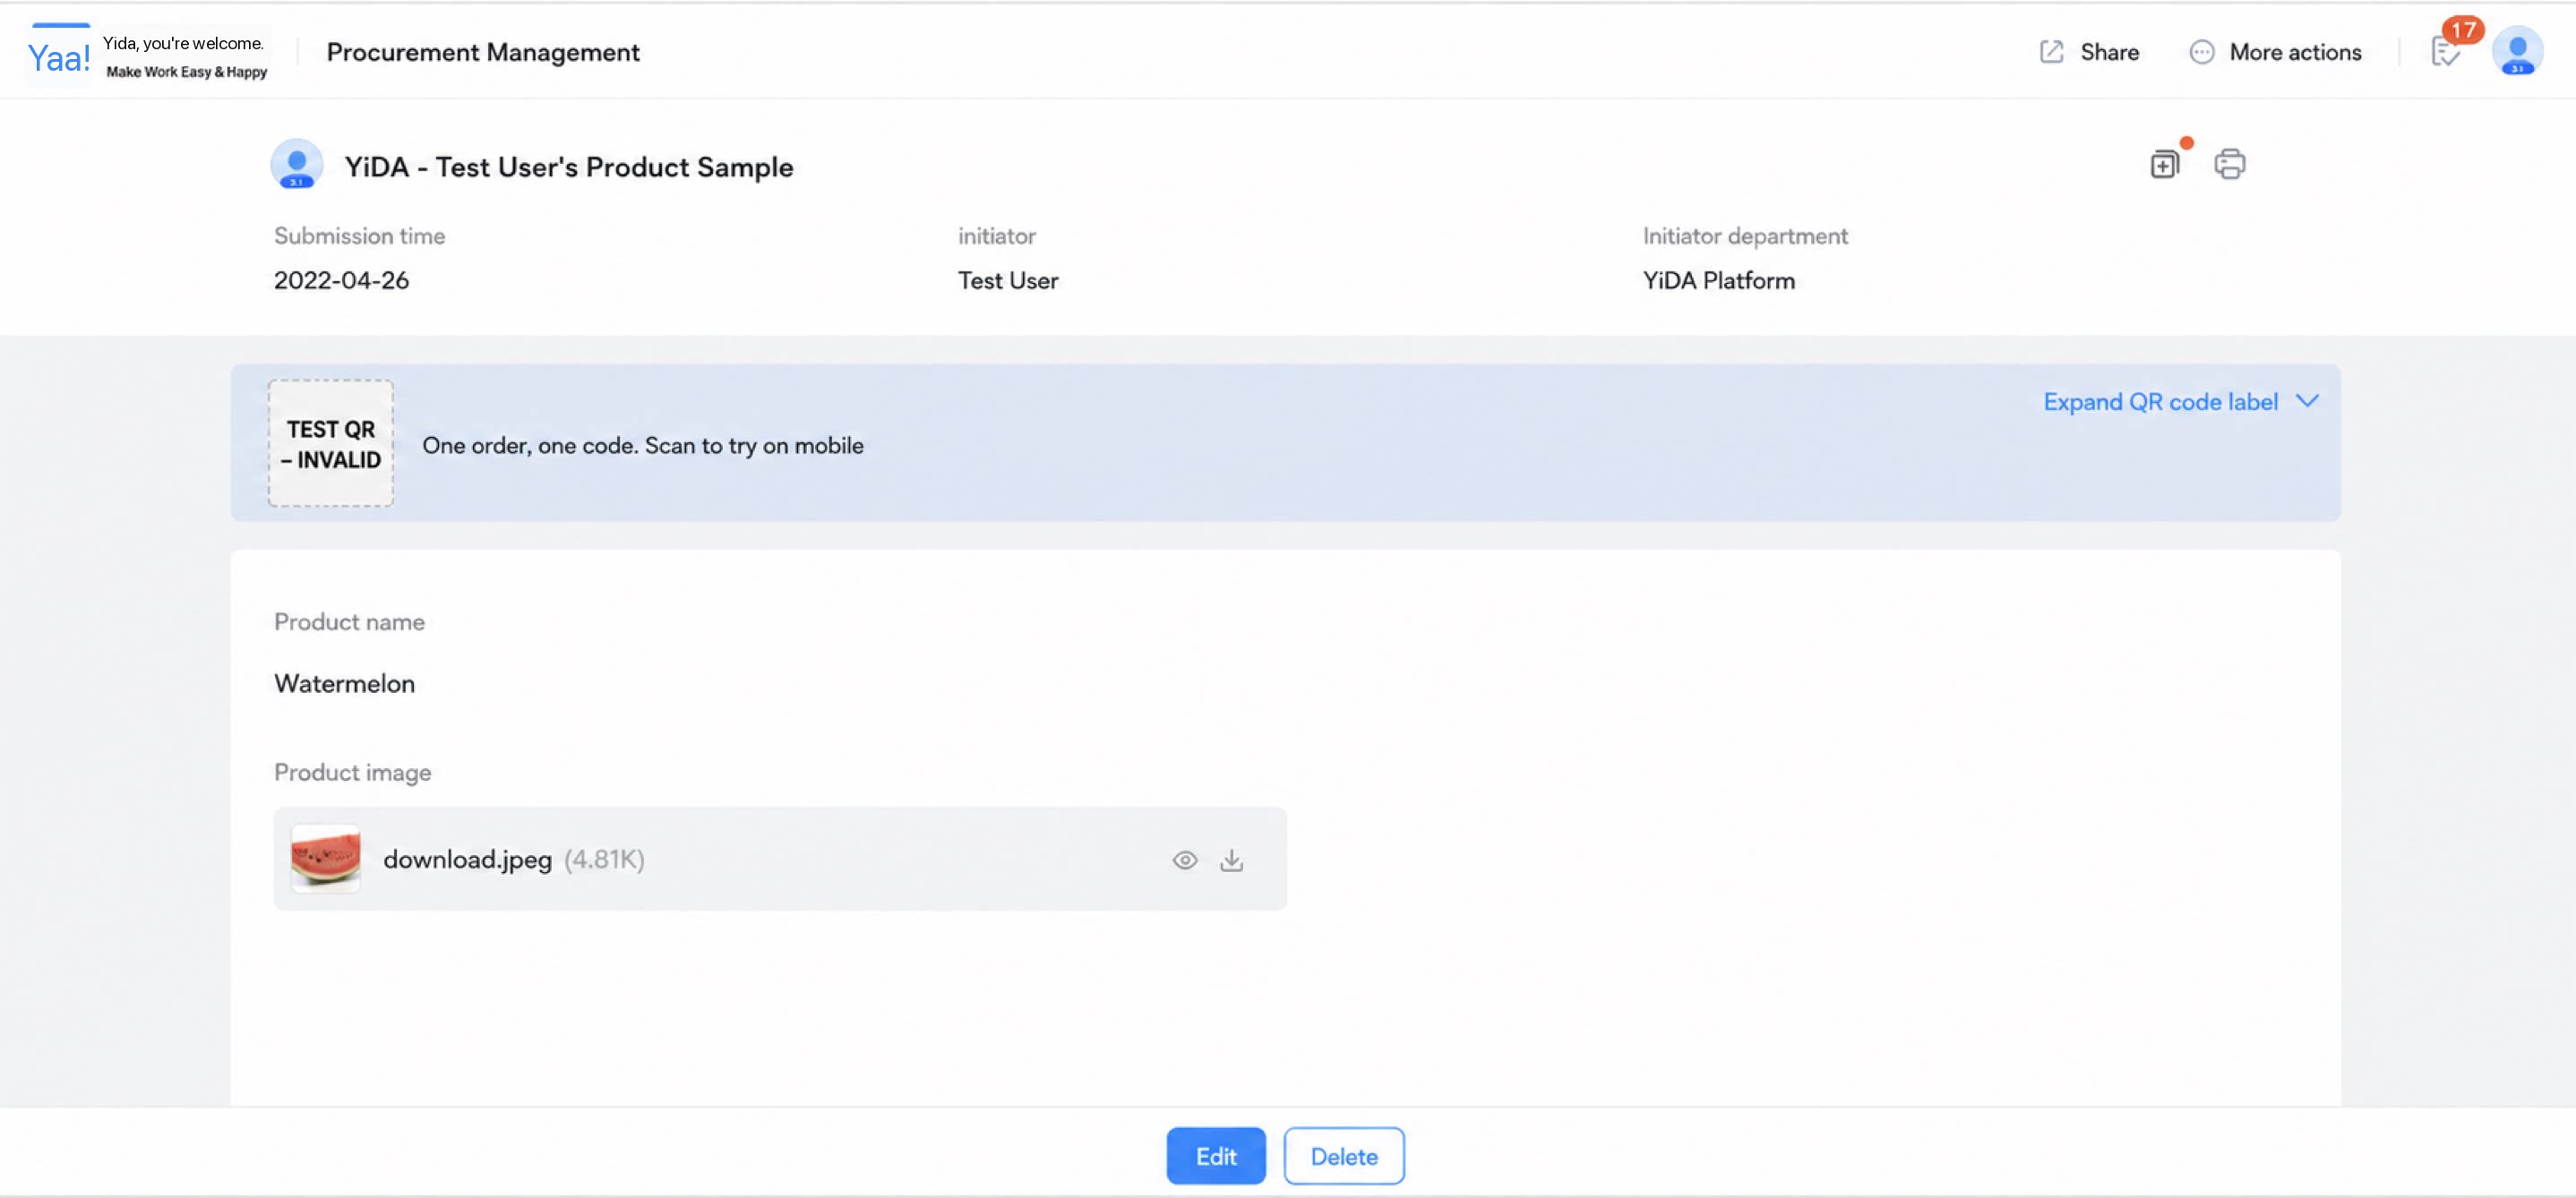This screenshot has height=1198, width=2576.
Task: Open the More actions menu text
Action: pos(2295,52)
